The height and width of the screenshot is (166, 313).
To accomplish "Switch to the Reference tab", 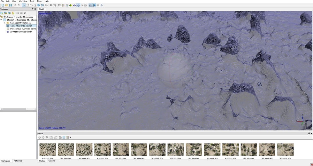I will [18, 161].
